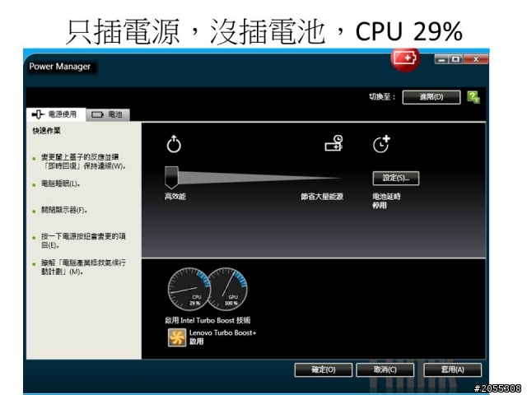The height and width of the screenshot is (395, 527).
Task: Click the Power Manager title text
Action: click(x=60, y=67)
